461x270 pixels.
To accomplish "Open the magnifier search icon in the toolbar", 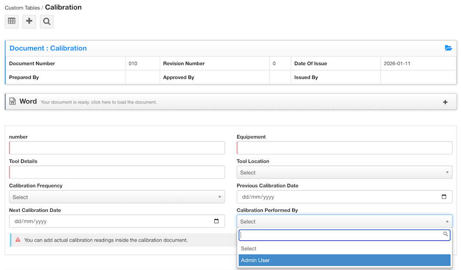I will [x=47, y=21].
